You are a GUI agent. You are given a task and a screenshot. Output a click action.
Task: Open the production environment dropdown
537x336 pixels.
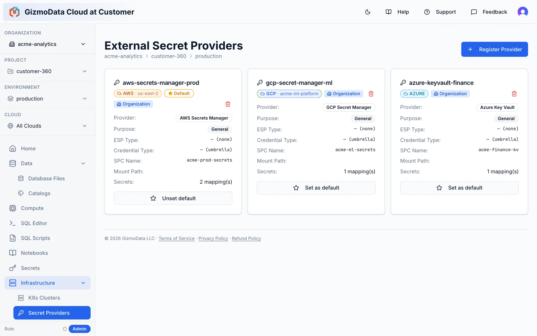tap(48, 99)
